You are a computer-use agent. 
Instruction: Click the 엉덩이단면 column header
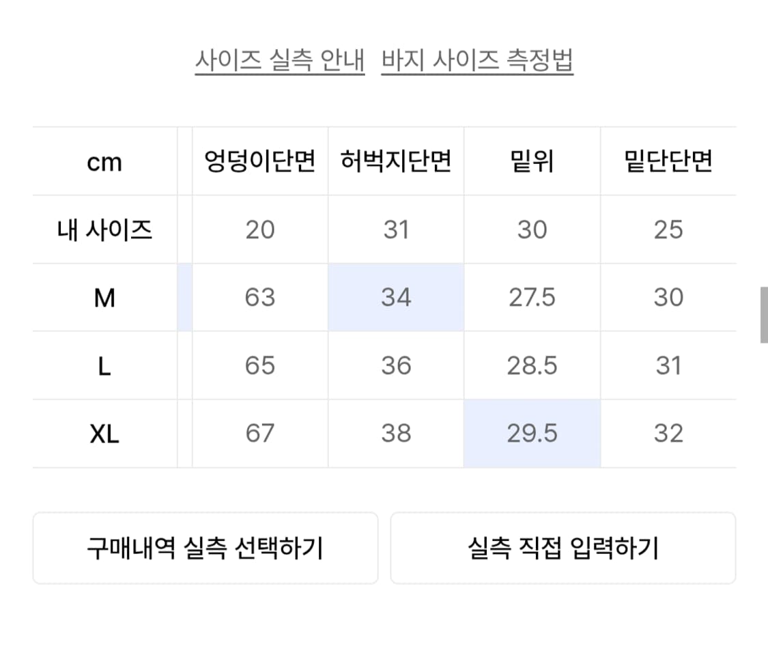pos(260,162)
